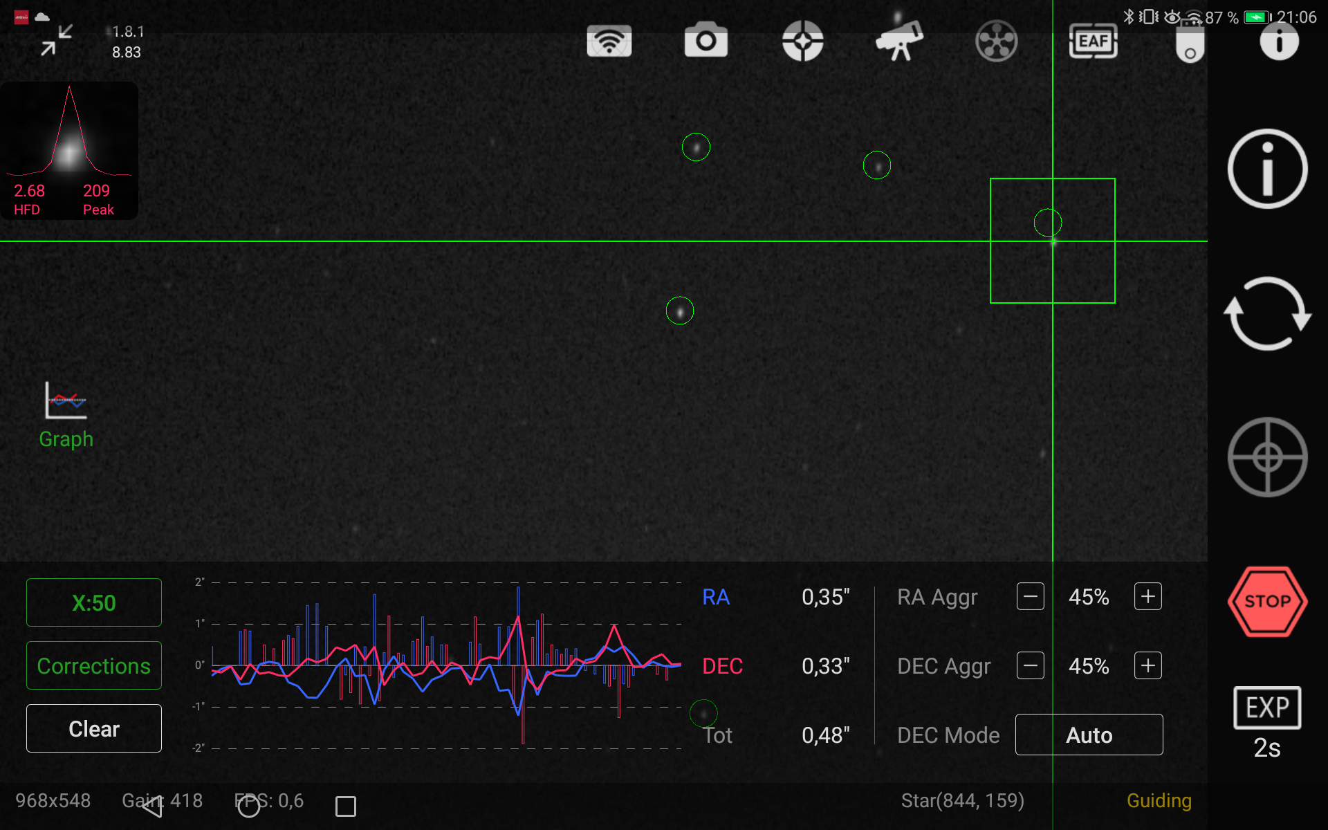
Task: Open the telescope mount icon
Action: [899, 40]
